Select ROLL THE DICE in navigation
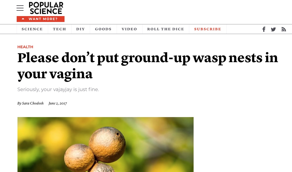The height and width of the screenshot is (172, 292). pyautogui.click(x=166, y=29)
